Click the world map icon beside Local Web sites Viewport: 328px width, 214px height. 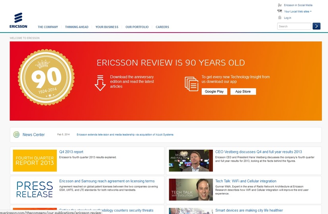(280, 11)
